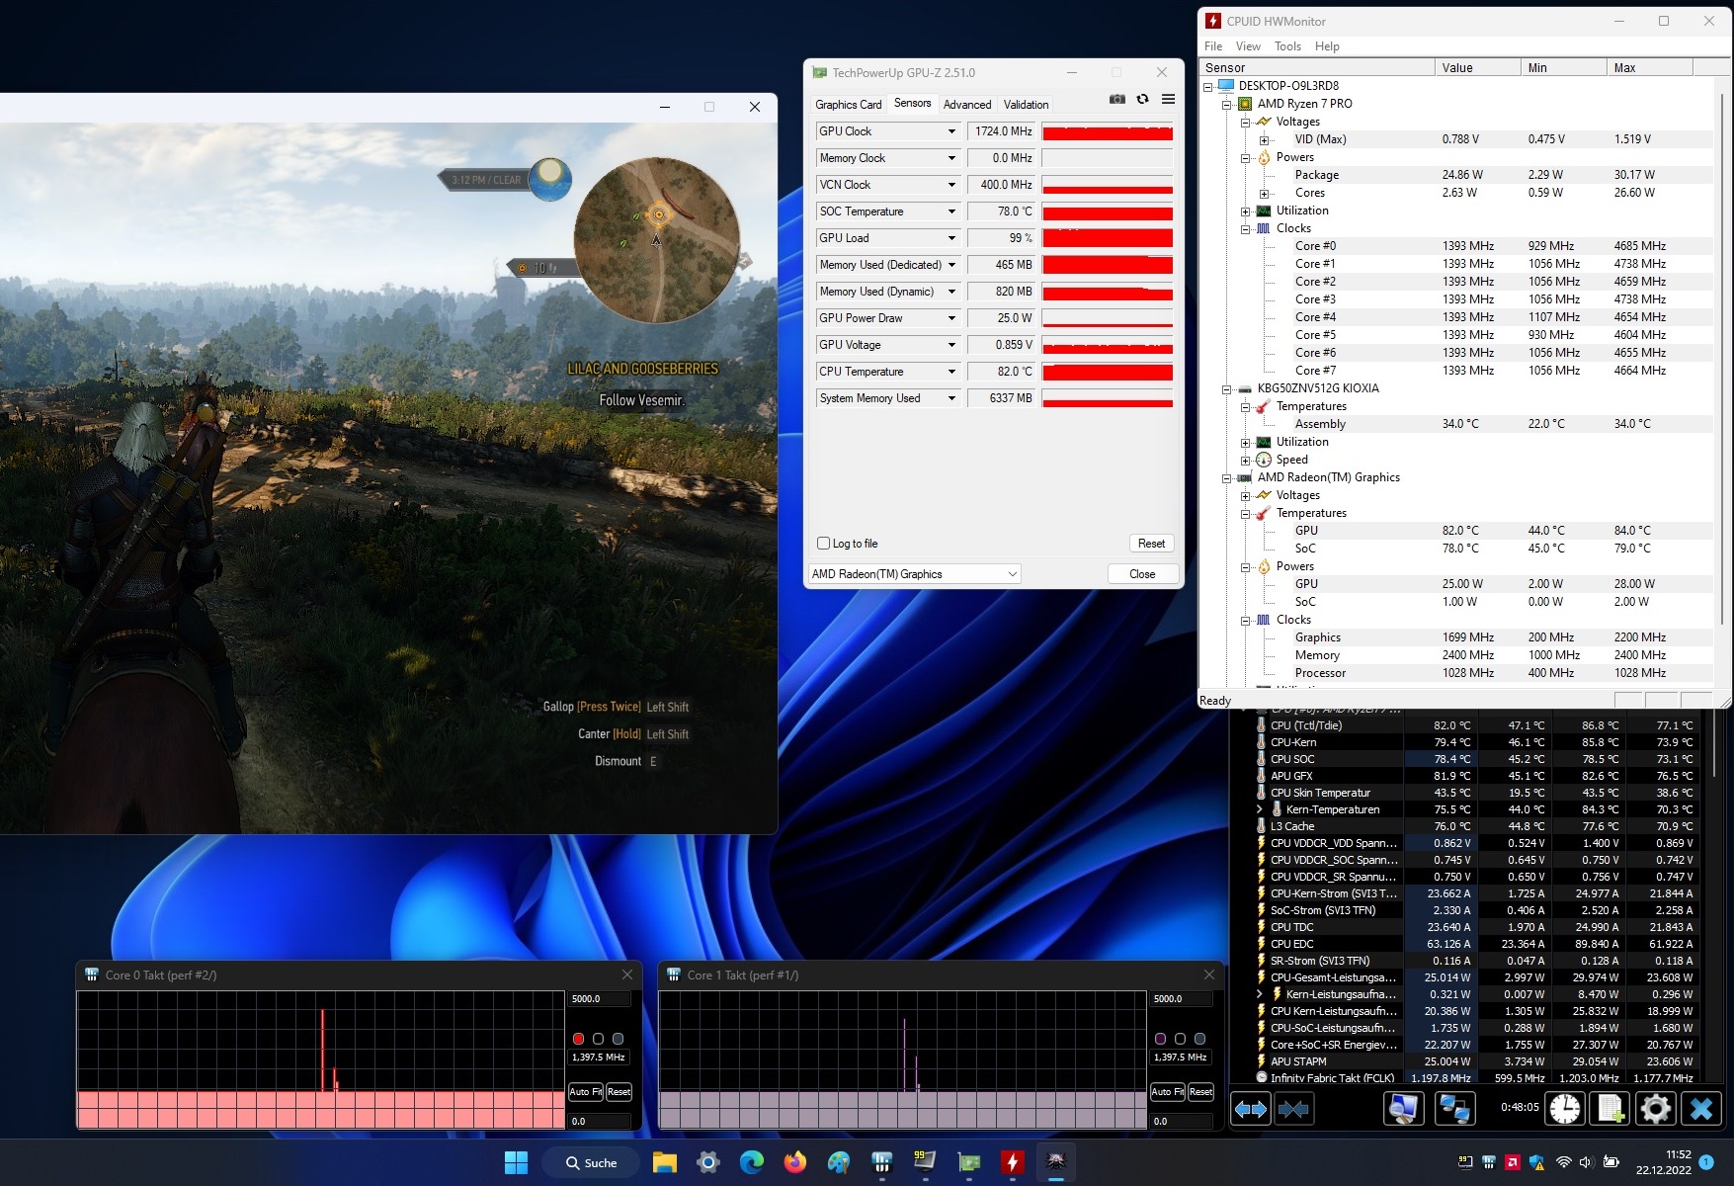Click the HWiNFO clock reset-timer icon
The image size is (1734, 1186).
[x=1565, y=1109]
